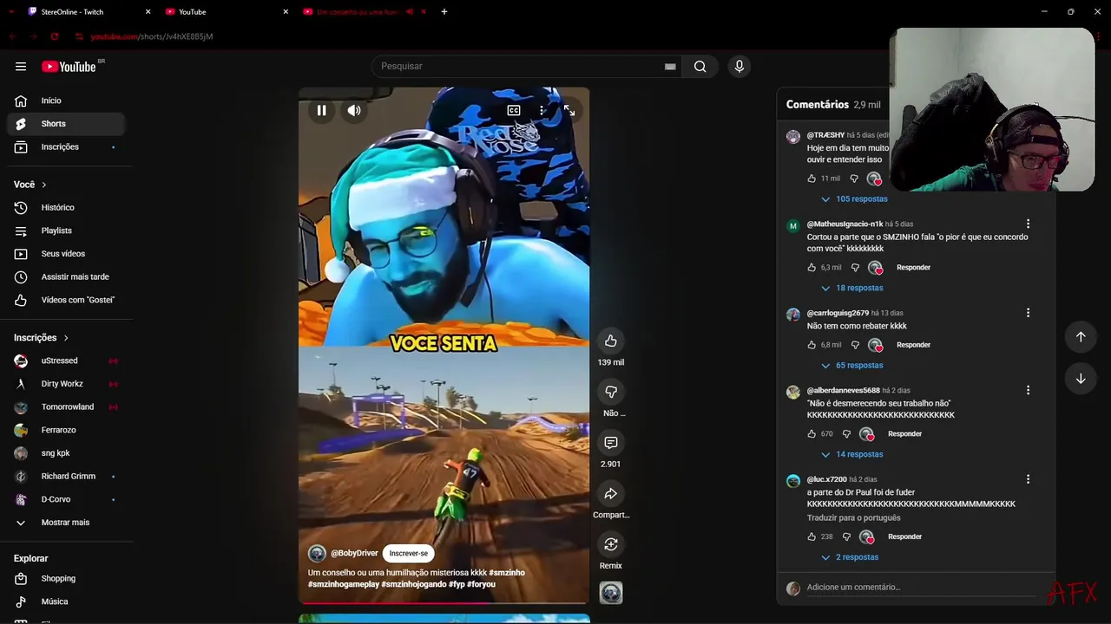The height and width of the screenshot is (624, 1111).
Task: Like @MatheusIgnacio-n1k's comment
Action: 812,268
